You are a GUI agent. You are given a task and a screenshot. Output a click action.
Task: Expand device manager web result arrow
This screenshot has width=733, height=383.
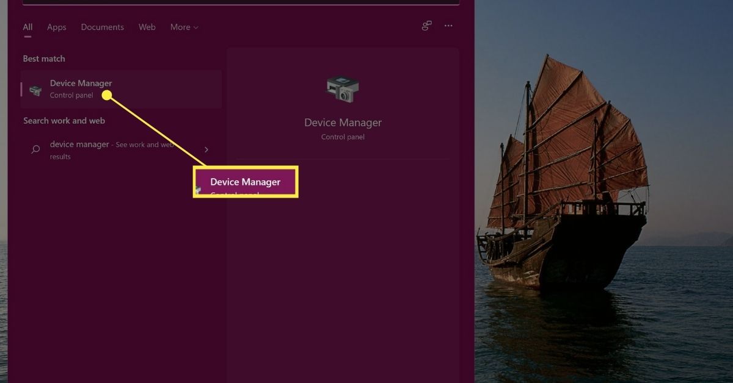206,149
